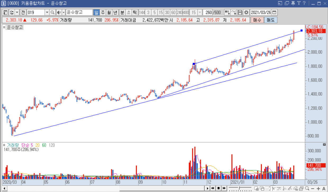
Task: Toggle the small square beside 운수창고 legend
Action: [4, 27]
